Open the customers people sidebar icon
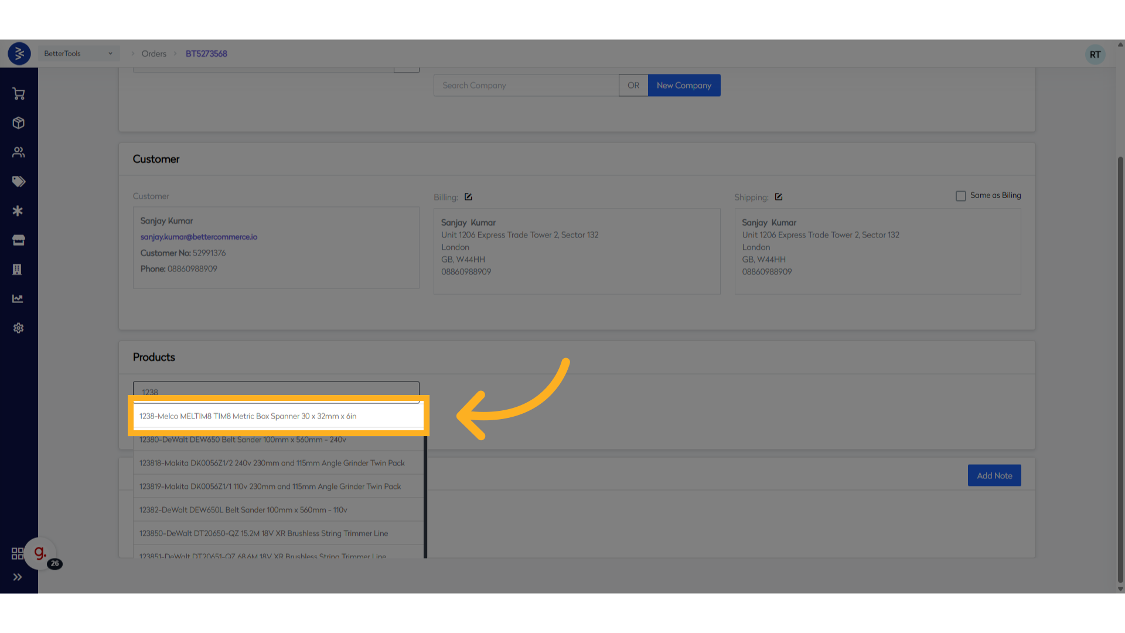Image resolution: width=1125 pixels, height=633 pixels. 19,152
